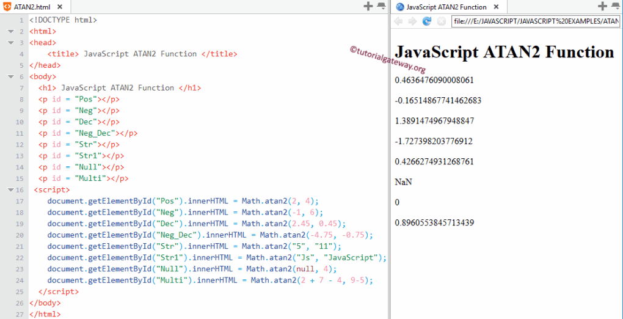This screenshot has width=623, height=319.
Task: Collapse the body section on line 6
Action: [11, 77]
